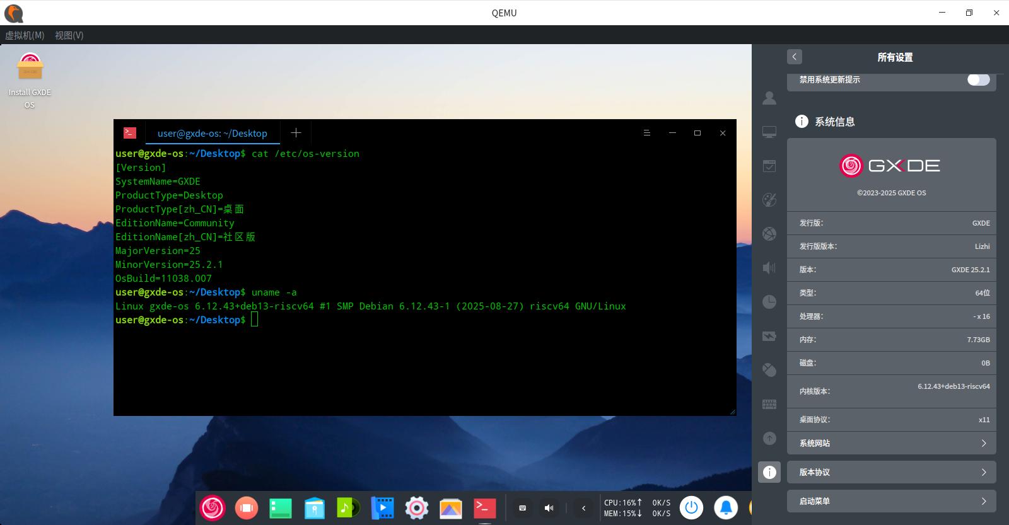The image size is (1009, 525).
Task: Open Keyboard settings in the sidebar
Action: [x=769, y=404]
